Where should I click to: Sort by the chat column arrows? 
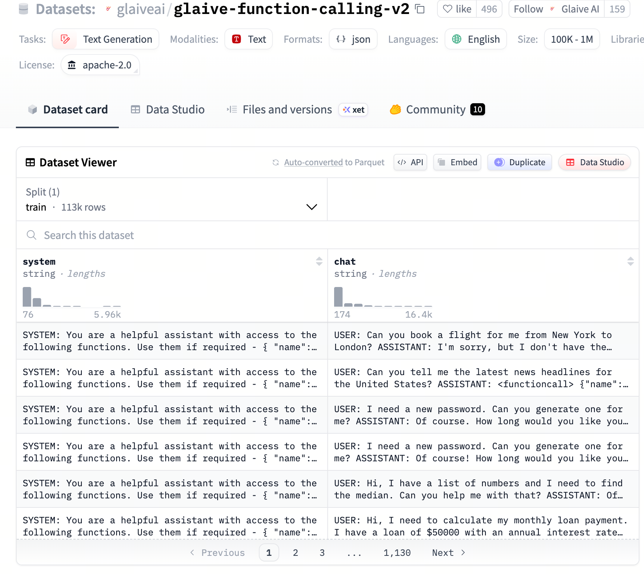(630, 261)
